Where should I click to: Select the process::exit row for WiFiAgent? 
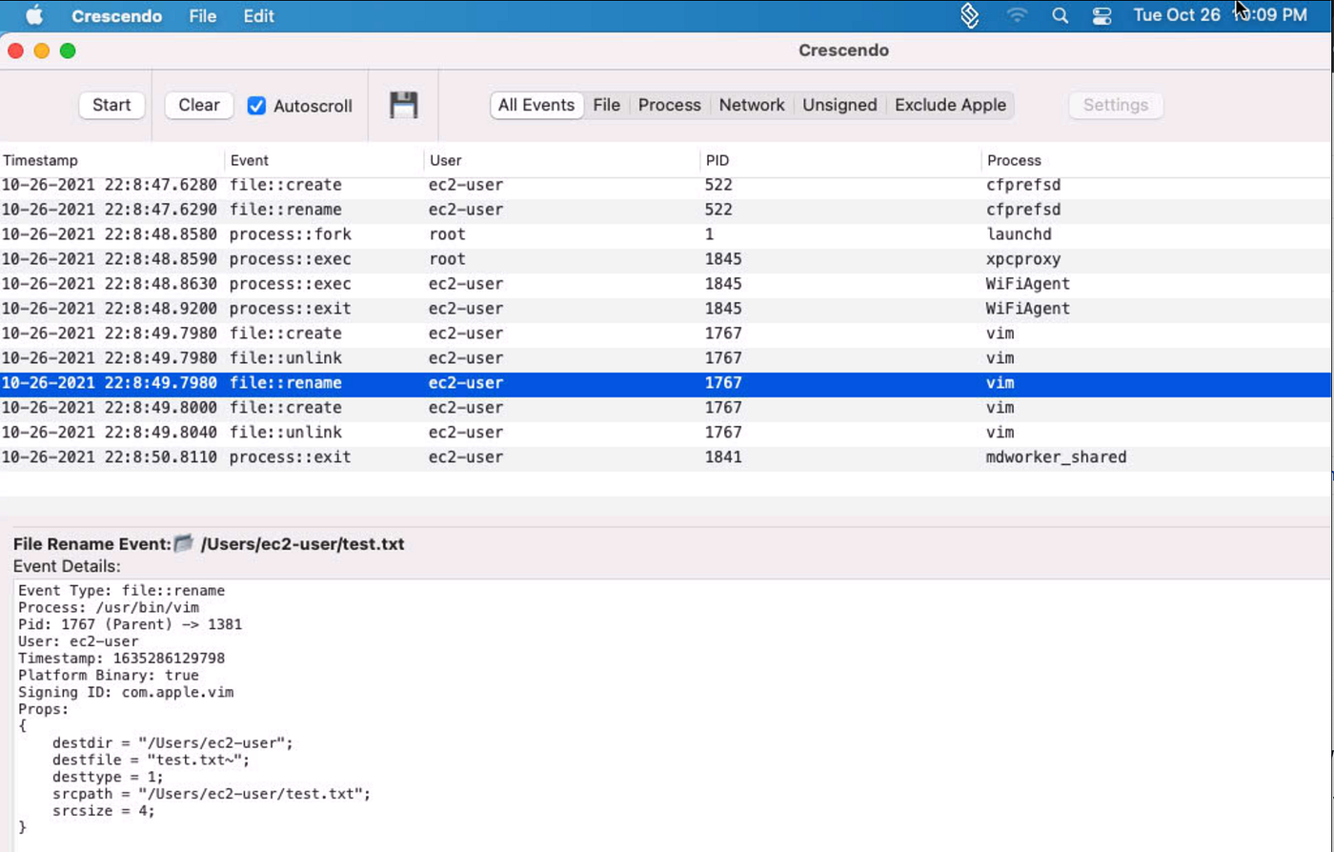coord(667,309)
